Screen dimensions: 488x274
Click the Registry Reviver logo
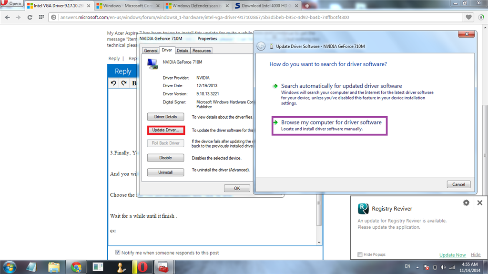tap(363, 209)
